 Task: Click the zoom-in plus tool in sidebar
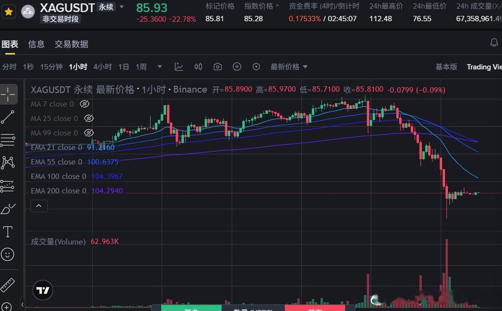point(6,307)
